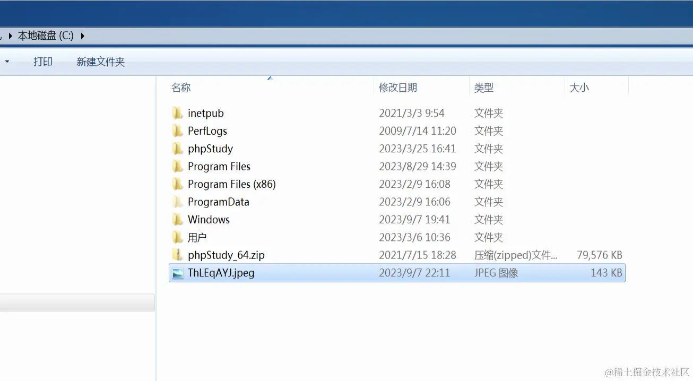Image resolution: width=693 pixels, height=381 pixels.
Task: Select the 用户 folder icon
Action: pos(178,237)
